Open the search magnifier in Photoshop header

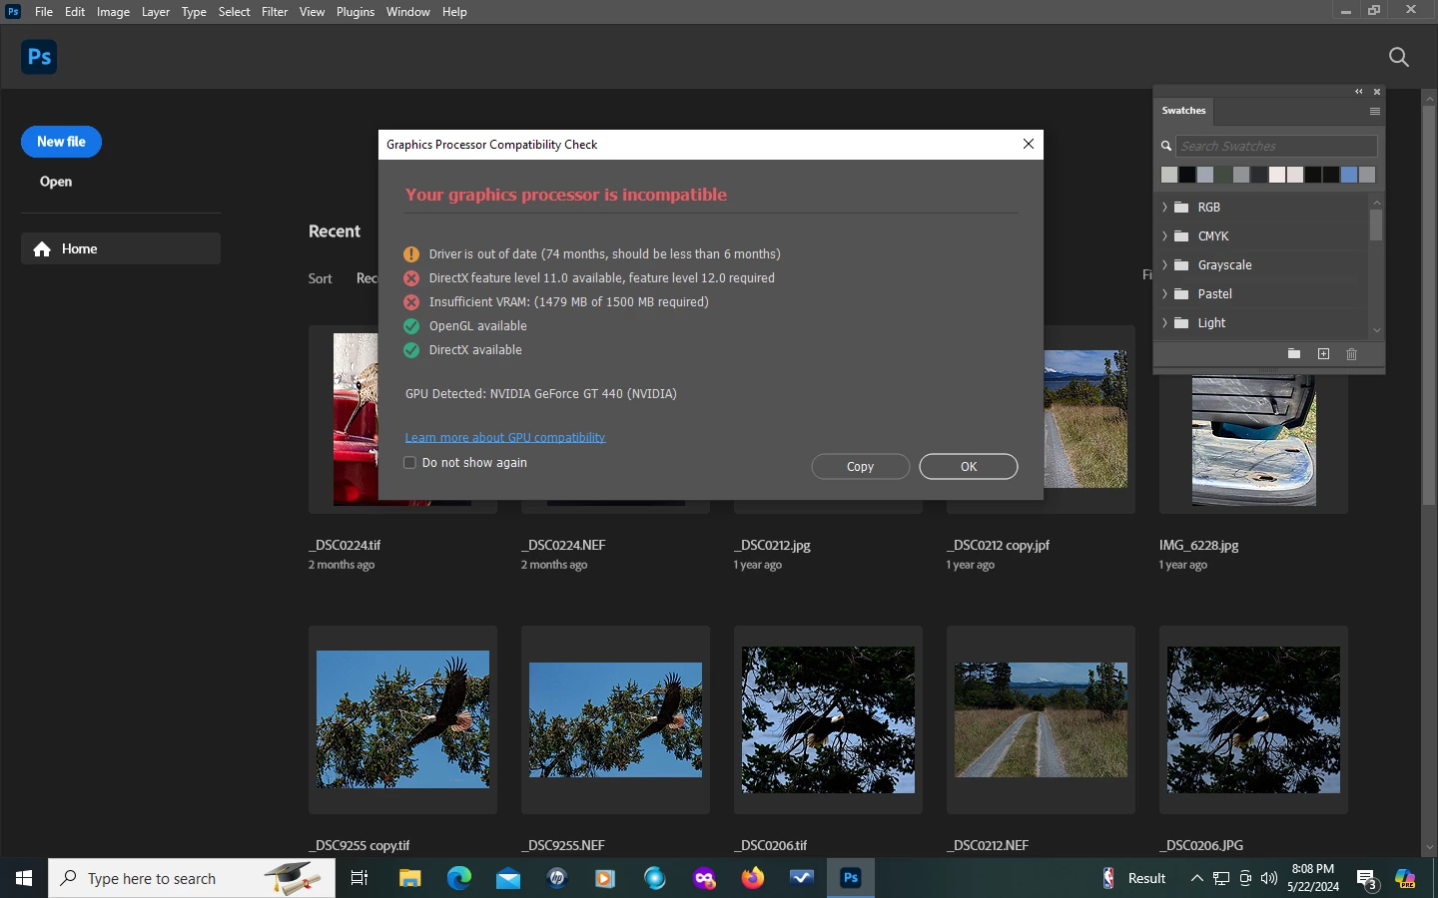point(1399,57)
